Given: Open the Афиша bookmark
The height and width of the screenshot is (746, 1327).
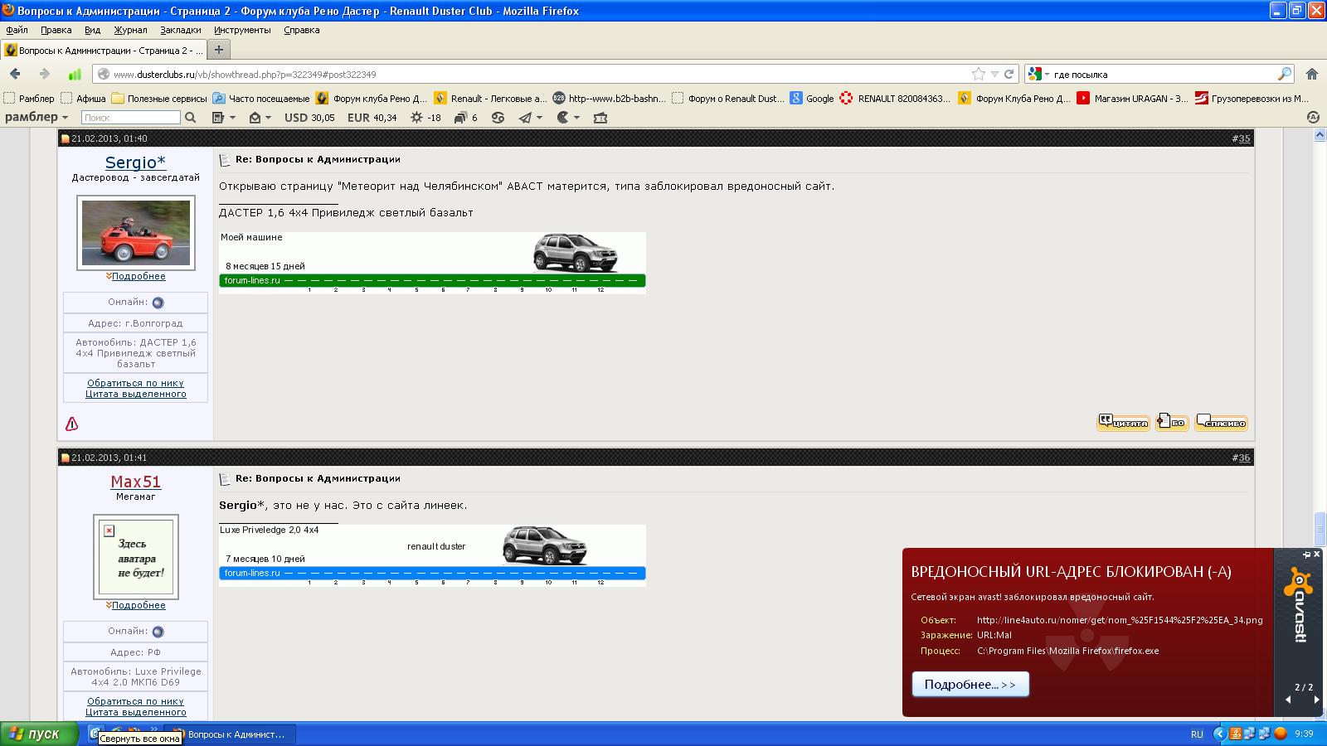Looking at the screenshot, I should (x=84, y=98).
